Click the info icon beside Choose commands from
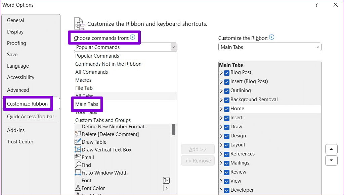 (x=132, y=37)
